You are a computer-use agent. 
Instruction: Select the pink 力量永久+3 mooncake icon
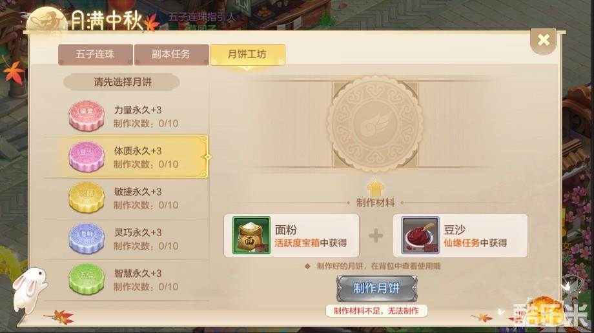click(87, 116)
